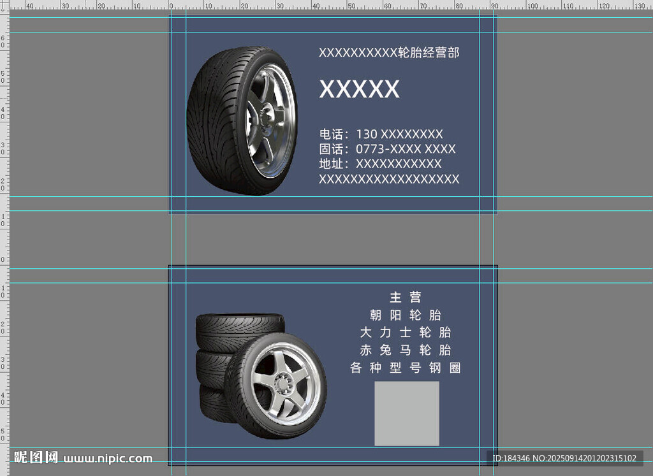Select the 大力士轮胎 text line
This screenshot has width=653, height=476.
[x=406, y=333]
